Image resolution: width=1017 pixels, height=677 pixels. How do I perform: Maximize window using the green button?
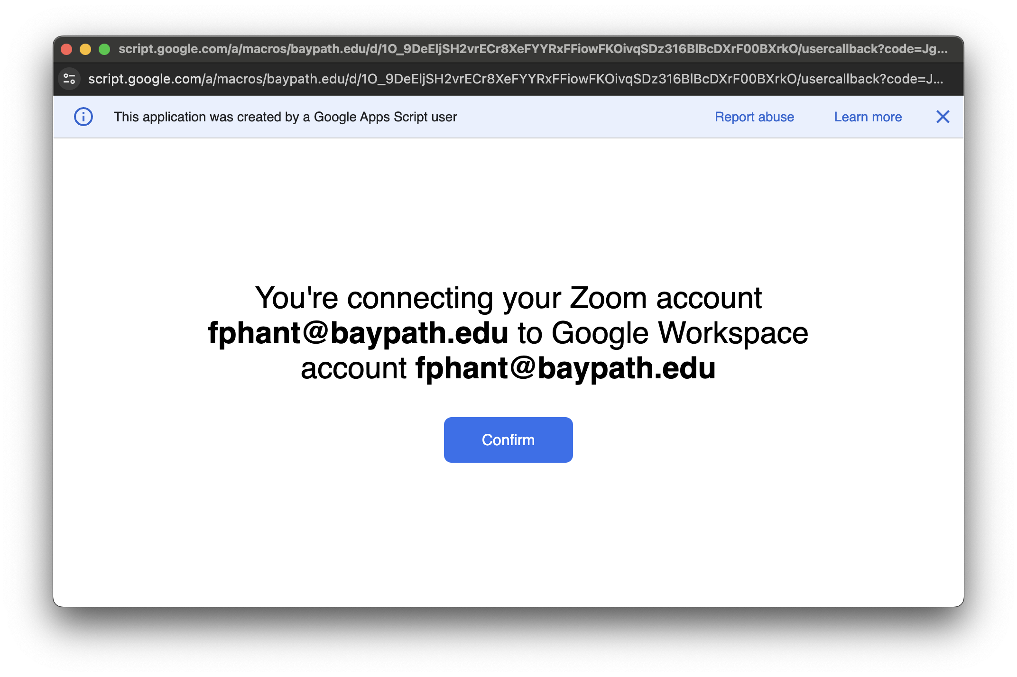[104, 49]
